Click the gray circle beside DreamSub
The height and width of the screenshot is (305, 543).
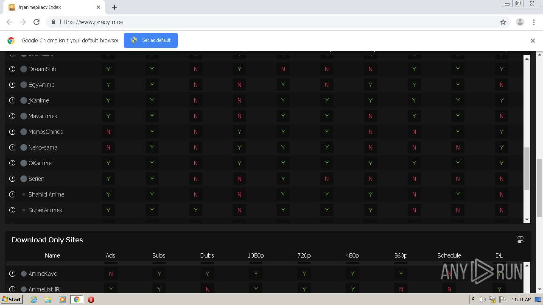[24, 69]
